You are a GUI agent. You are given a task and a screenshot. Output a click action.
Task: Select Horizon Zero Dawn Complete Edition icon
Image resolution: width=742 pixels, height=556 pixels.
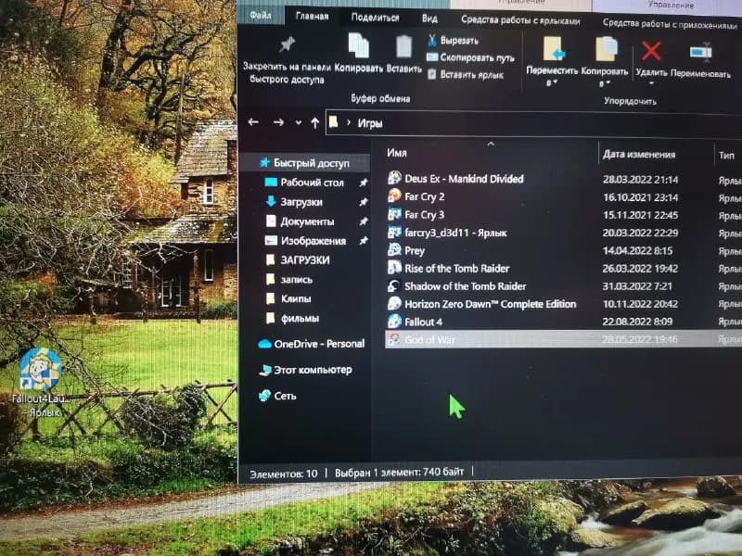click(394, 303)
